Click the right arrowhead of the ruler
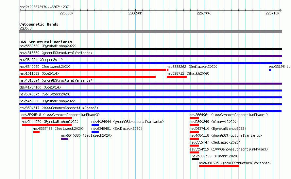The height and width of the screenshot is (179, 291). click(x=281, y=10)
